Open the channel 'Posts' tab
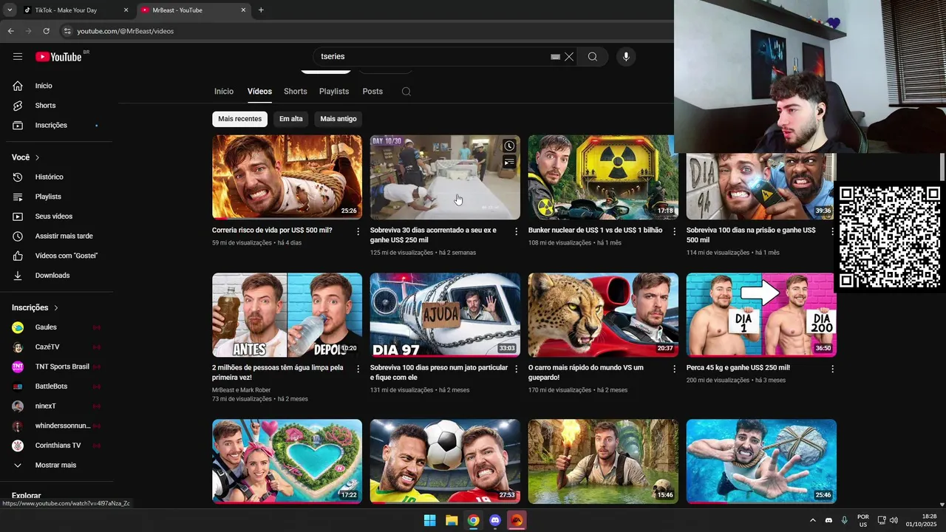The image size is (946, 532). 372,92
